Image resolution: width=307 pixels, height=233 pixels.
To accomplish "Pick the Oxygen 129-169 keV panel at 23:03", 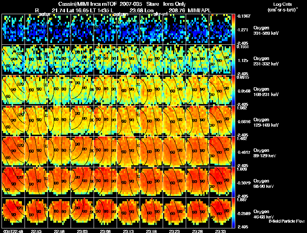I will pos(82,121).
